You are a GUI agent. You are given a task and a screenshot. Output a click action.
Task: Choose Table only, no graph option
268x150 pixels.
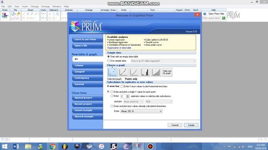pos(167,72)
